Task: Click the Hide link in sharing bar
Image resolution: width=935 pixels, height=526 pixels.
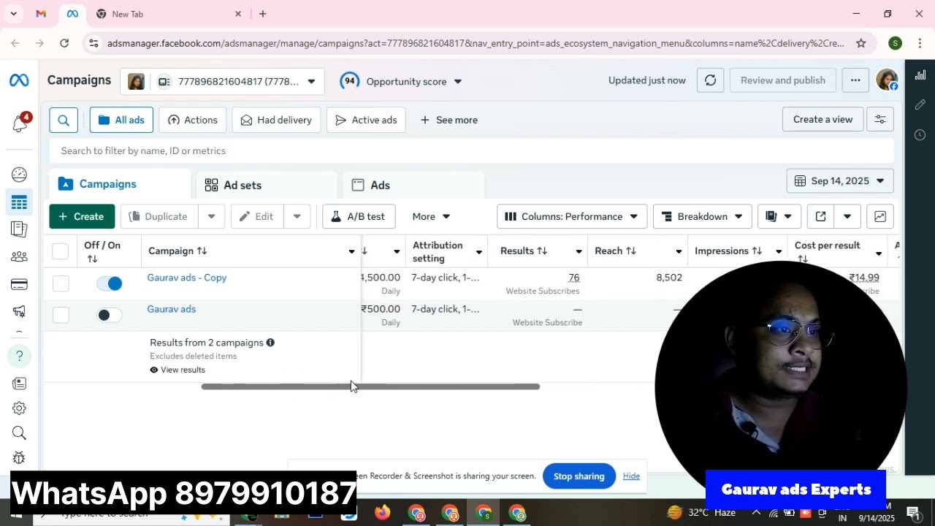Action: (631, 476)
